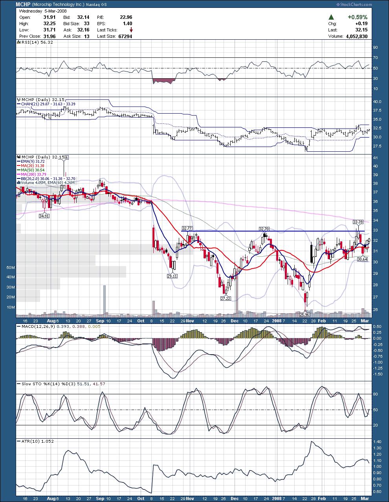Screen dimensions: 389x502
Task: Click the P/E value 22.96
Action: pos(126,17)
